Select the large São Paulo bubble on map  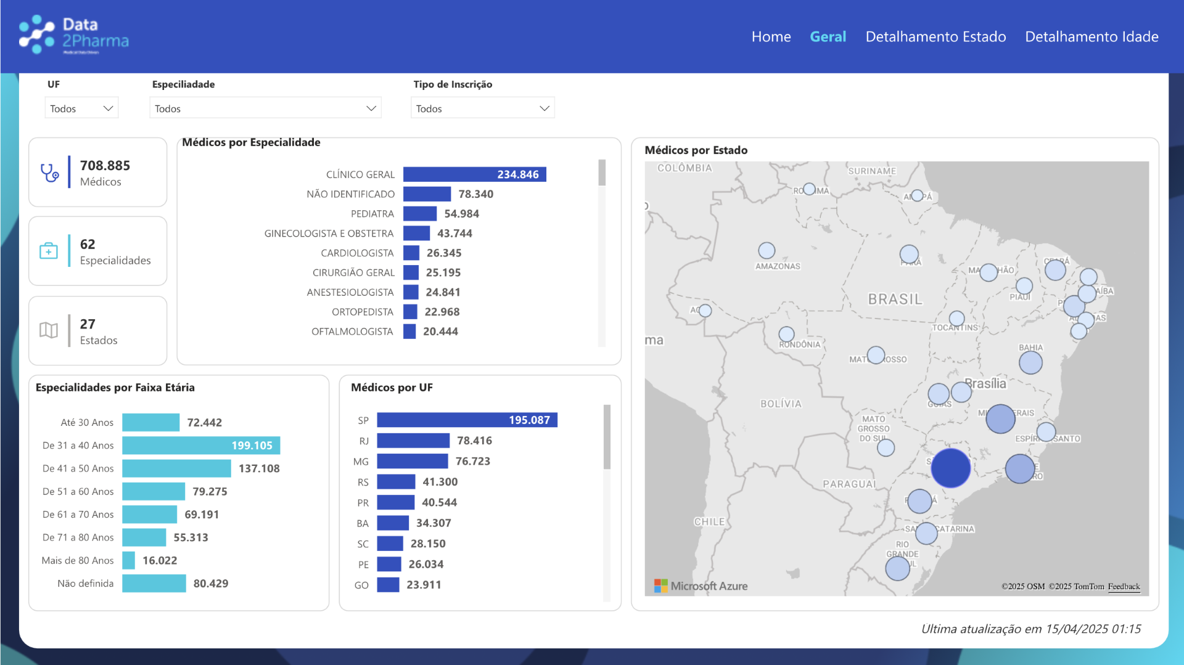tap(950, 468)
